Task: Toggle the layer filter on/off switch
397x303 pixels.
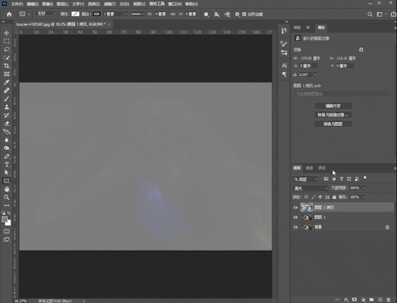Action: coord(365,178)
